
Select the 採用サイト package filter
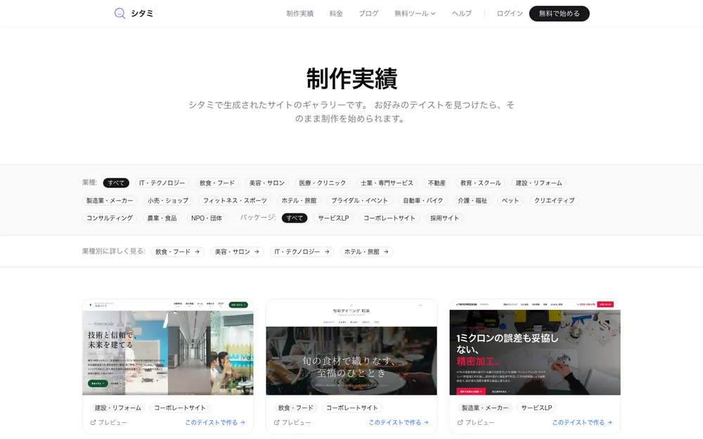point(444,218)
